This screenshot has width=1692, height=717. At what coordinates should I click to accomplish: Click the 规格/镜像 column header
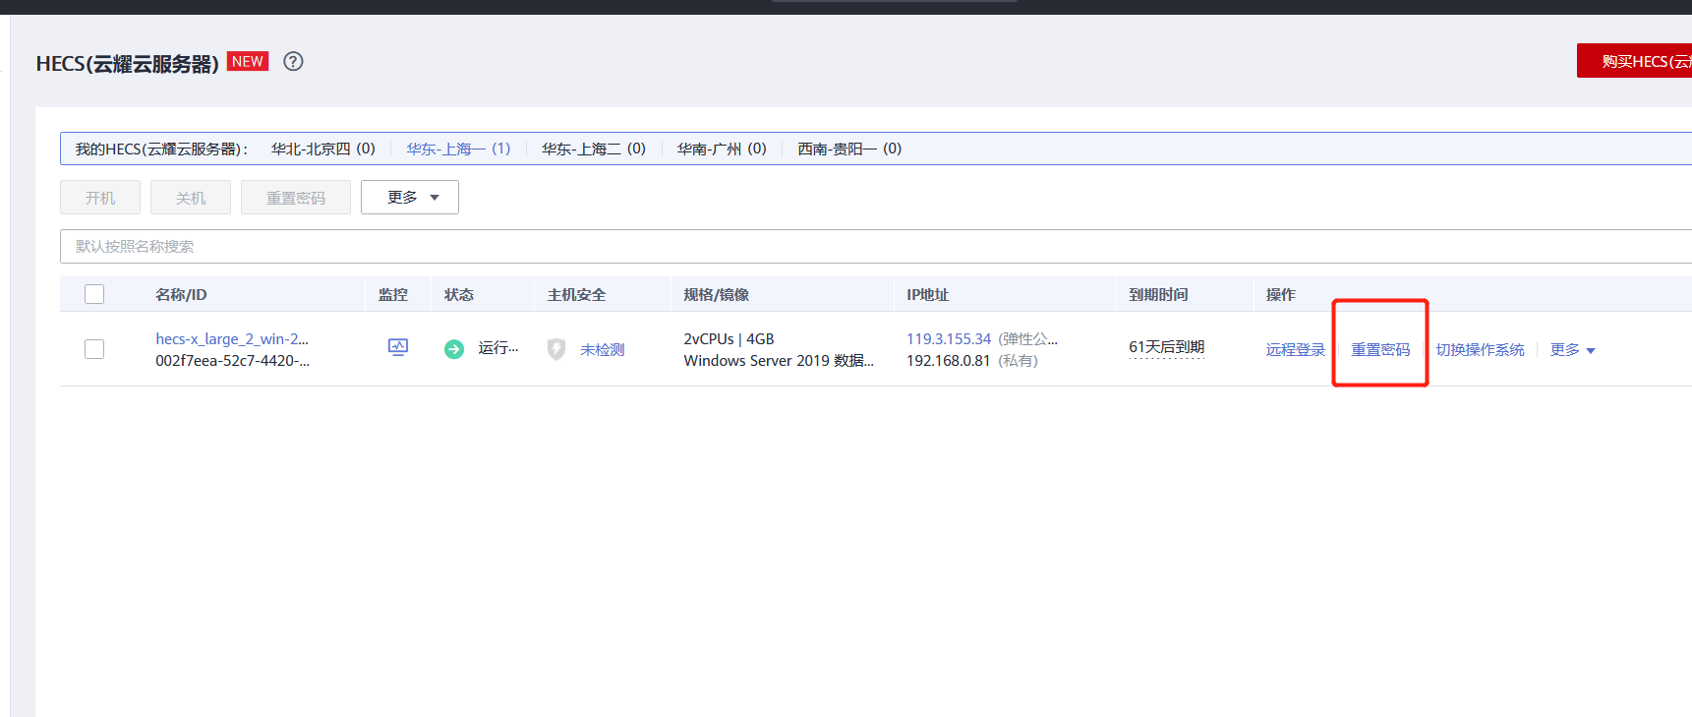717,294
